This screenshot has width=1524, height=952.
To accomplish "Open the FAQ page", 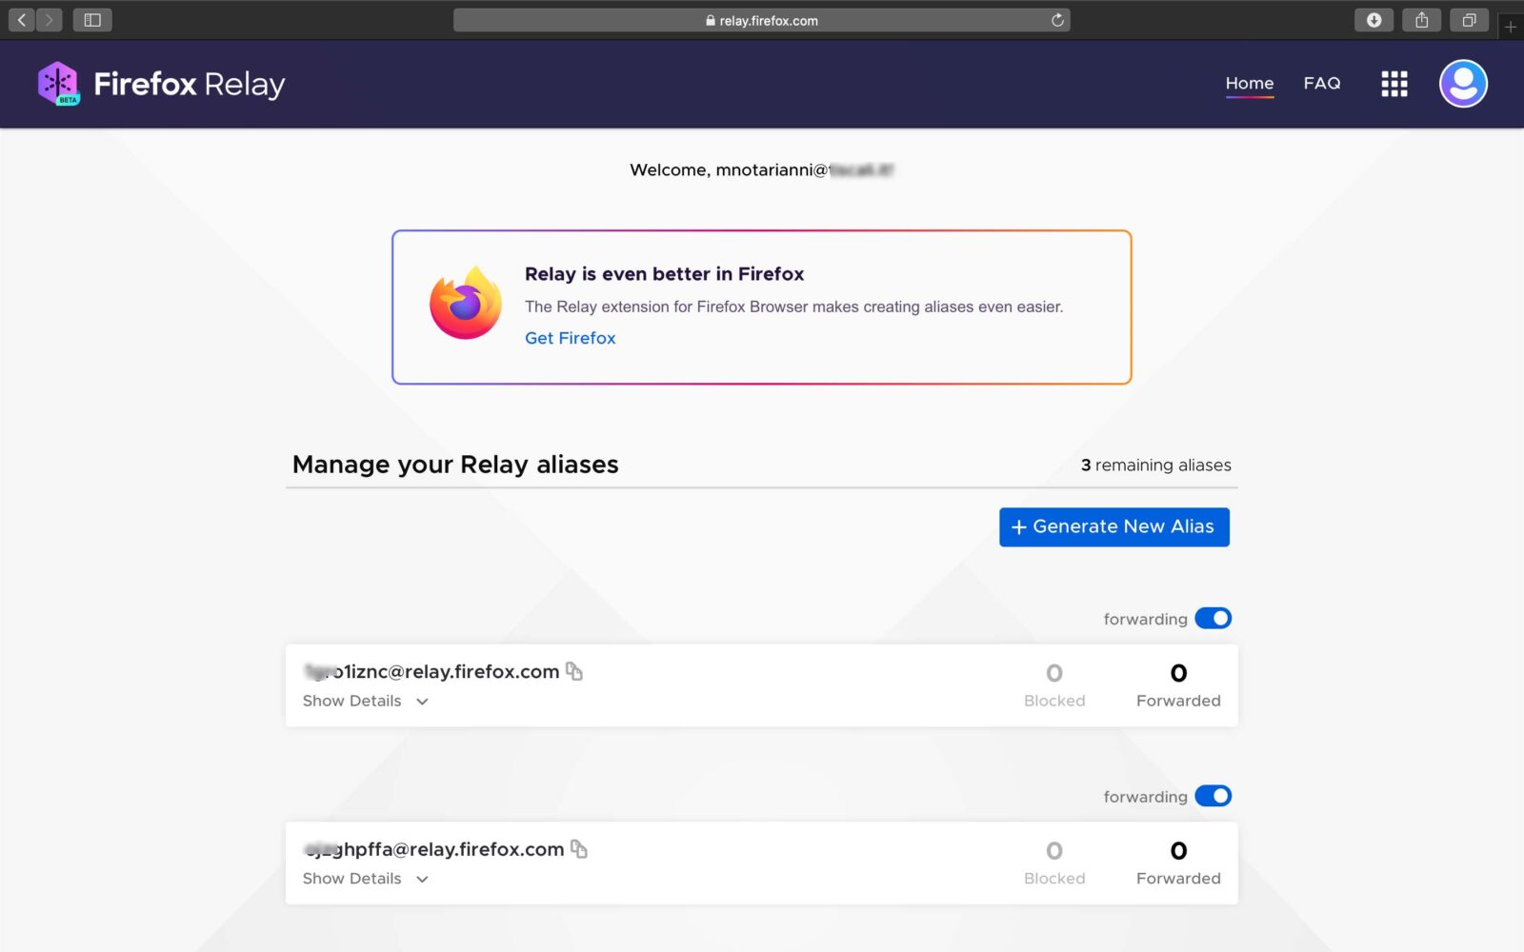I will click(x=1322, y=83).
